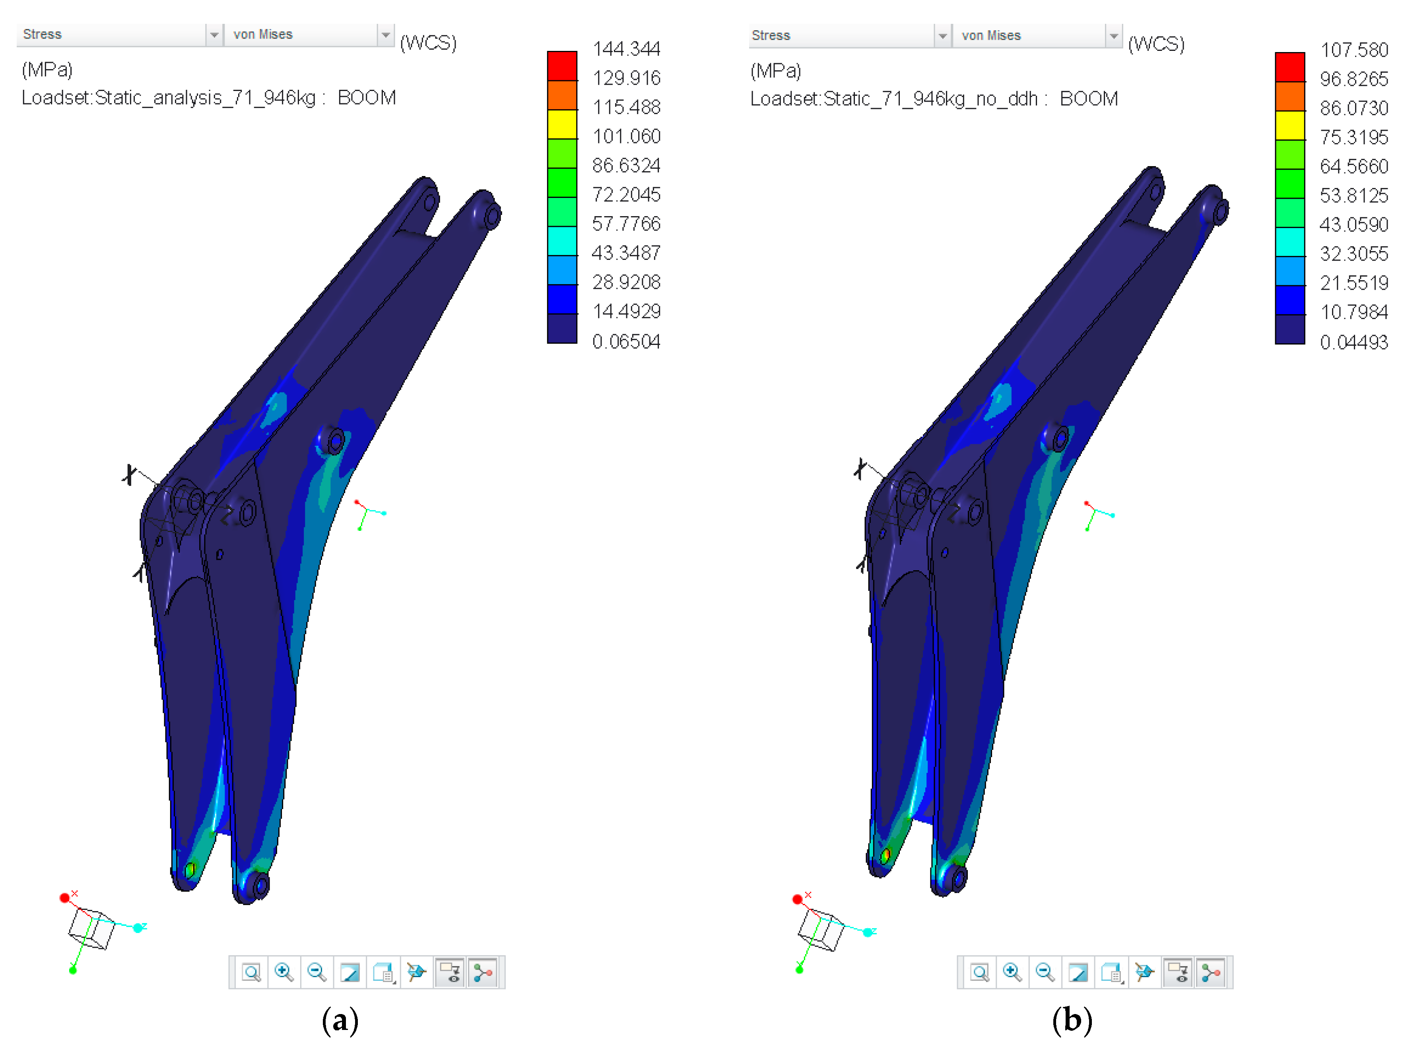Open left Stress quantity dropdown arrow

point(214,35)
